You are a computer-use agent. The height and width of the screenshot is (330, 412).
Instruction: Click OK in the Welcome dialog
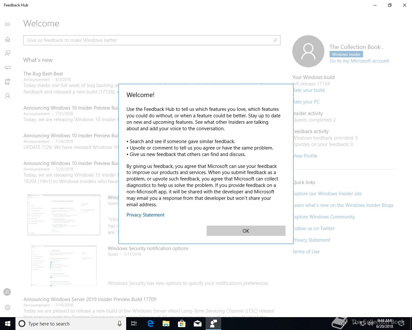tap(246, 231)
